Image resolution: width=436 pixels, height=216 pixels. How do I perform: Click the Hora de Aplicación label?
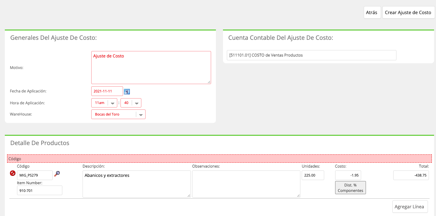point(27,103)
